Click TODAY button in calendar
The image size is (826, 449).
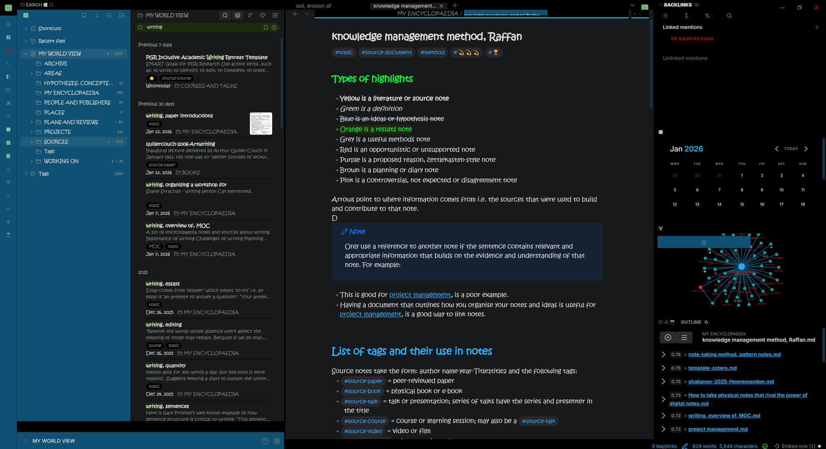(x=791, y=149)
